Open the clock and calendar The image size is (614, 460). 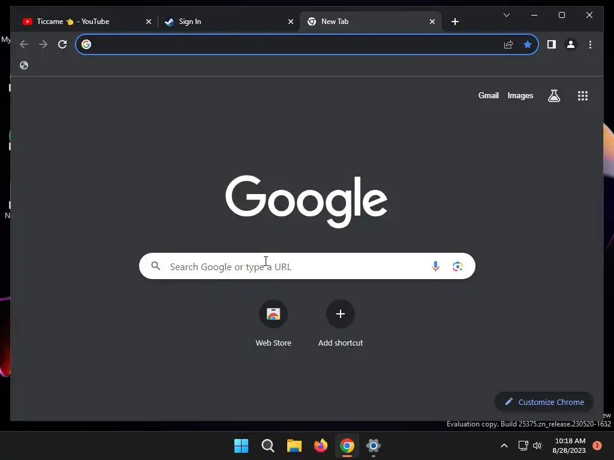(x=570, y=446)
